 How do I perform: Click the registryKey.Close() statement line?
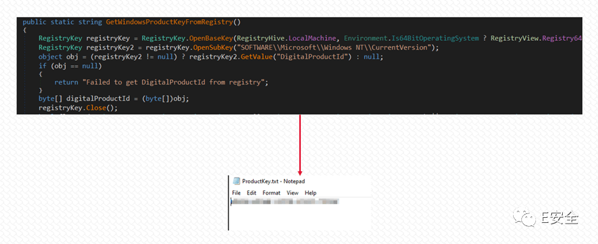(x=78, y=108)
